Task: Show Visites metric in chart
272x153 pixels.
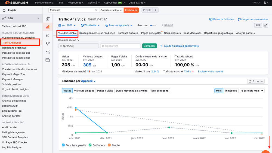Action: coord(67,91)
